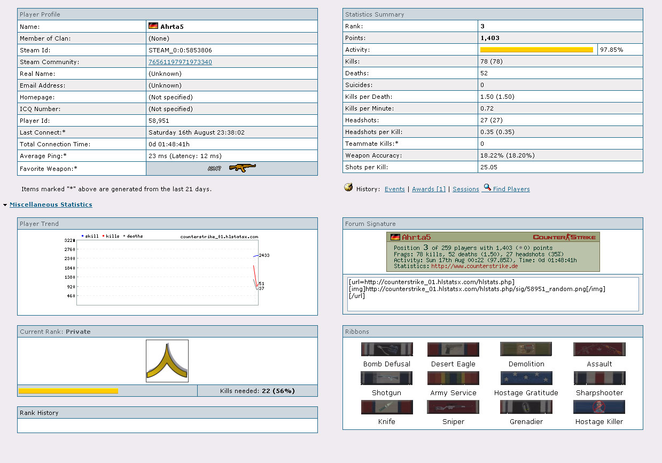Screen dimensions: 662x463
Task: Open the Events history link
Action: coord(394,189)
